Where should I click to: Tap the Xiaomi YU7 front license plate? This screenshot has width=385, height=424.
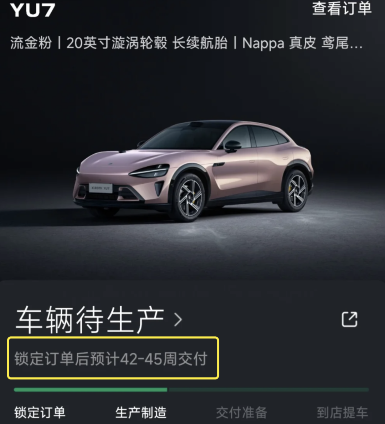point(101,188)
